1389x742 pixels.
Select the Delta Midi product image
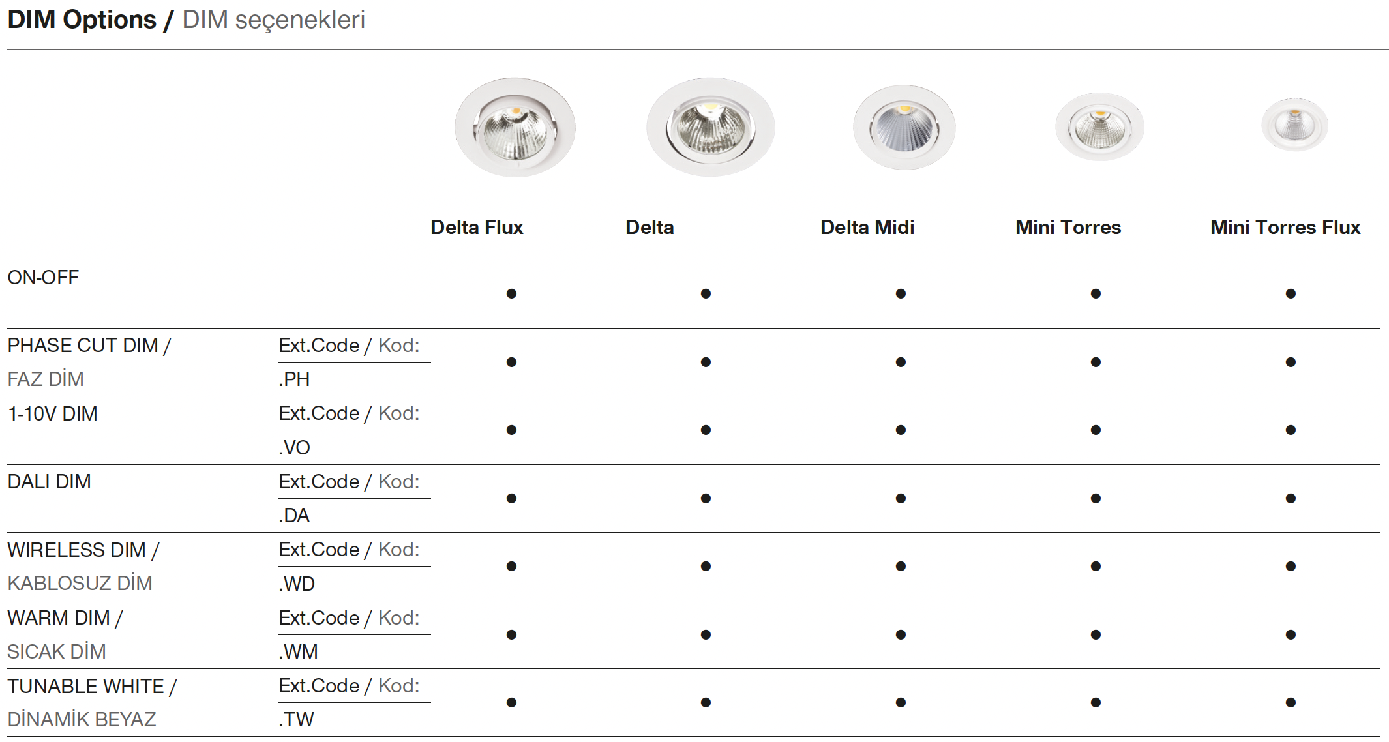[x=904, y=127]
